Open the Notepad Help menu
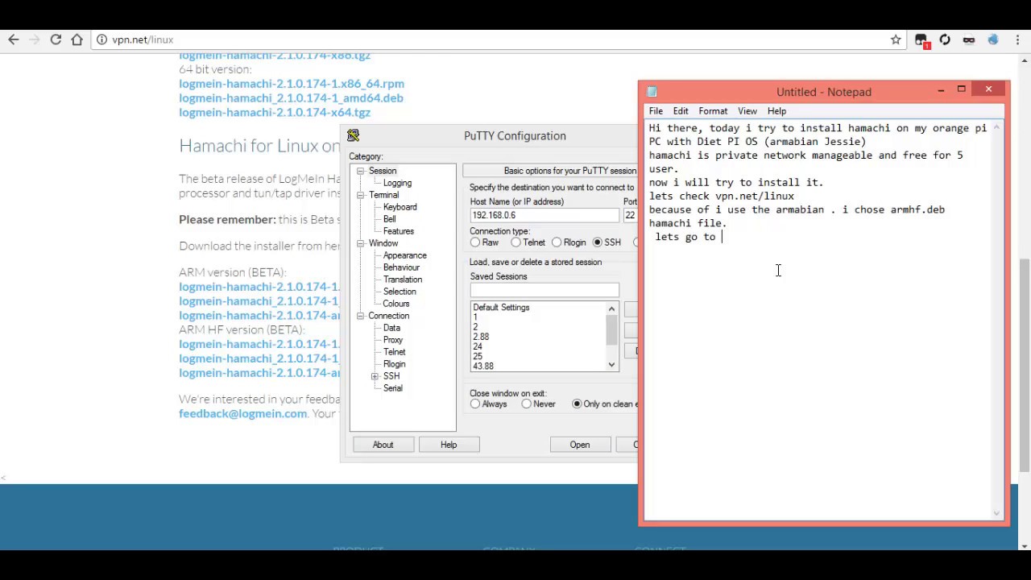1031x580 pixels. coord(776,111)
